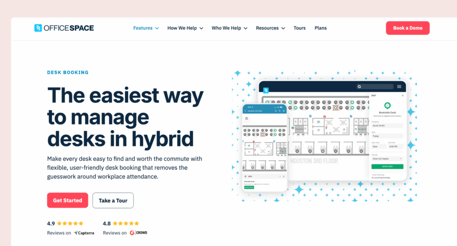The image size is (457, 246).
Task: Go to the Tours page
Action: (299, 28)
